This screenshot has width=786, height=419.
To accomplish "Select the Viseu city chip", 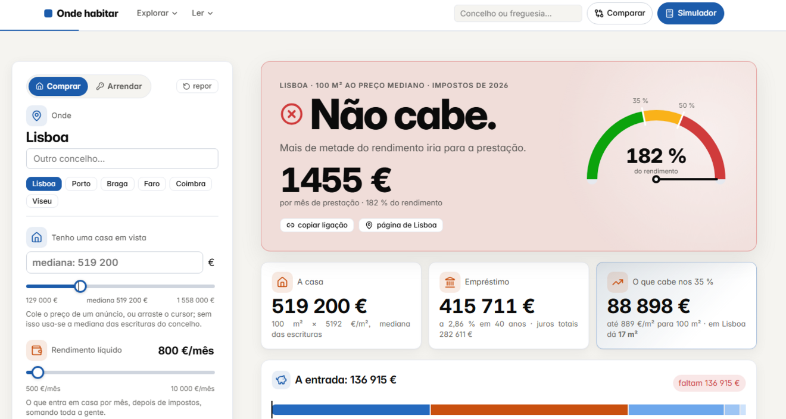I will (42, 201).
